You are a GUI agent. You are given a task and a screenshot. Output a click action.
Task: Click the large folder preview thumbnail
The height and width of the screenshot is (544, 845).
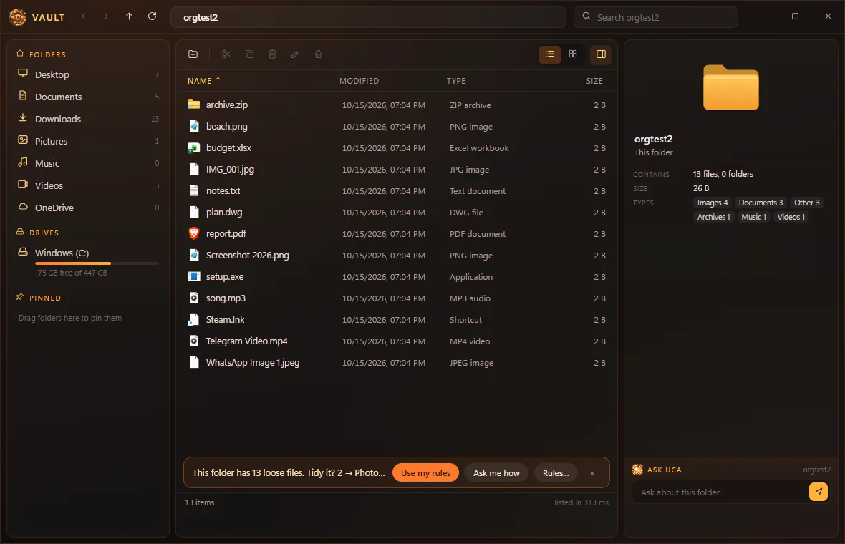tap(730, 87)
